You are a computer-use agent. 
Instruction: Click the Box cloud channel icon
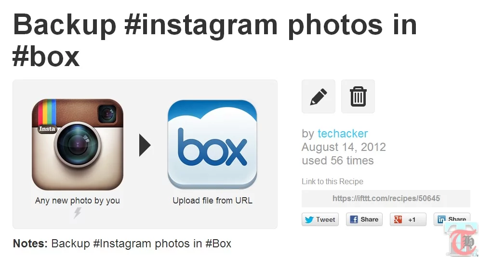[213, 144]
